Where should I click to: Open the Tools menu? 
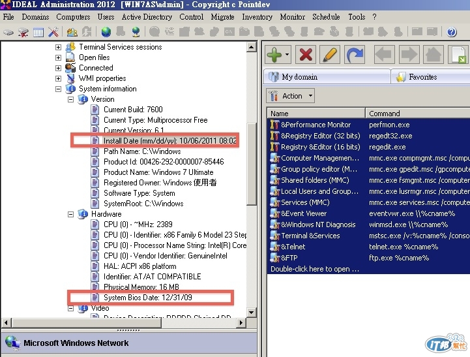[357, 17]
